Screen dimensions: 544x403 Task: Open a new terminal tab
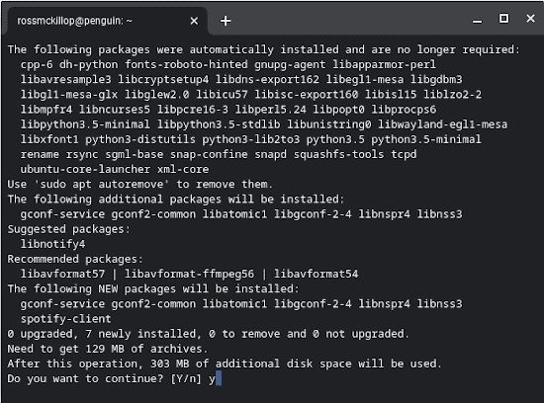(x=226, y=21)
